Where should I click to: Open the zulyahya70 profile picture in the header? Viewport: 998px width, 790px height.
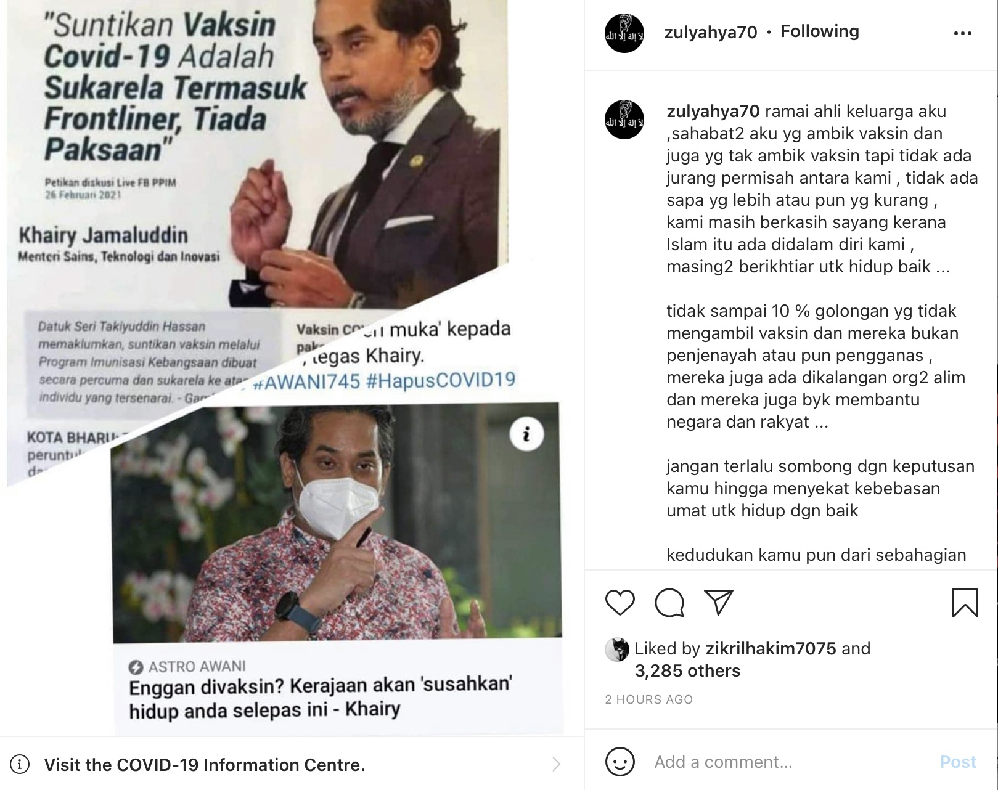pyautogui.click(x=624, y=33)
